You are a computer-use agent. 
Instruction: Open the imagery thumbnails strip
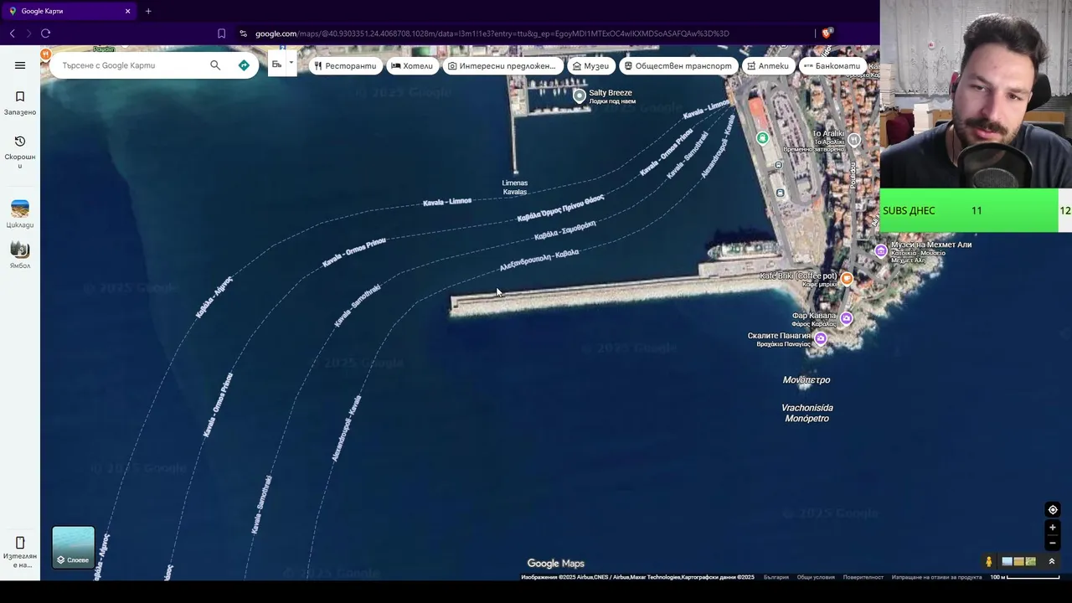pos(1019,561)
